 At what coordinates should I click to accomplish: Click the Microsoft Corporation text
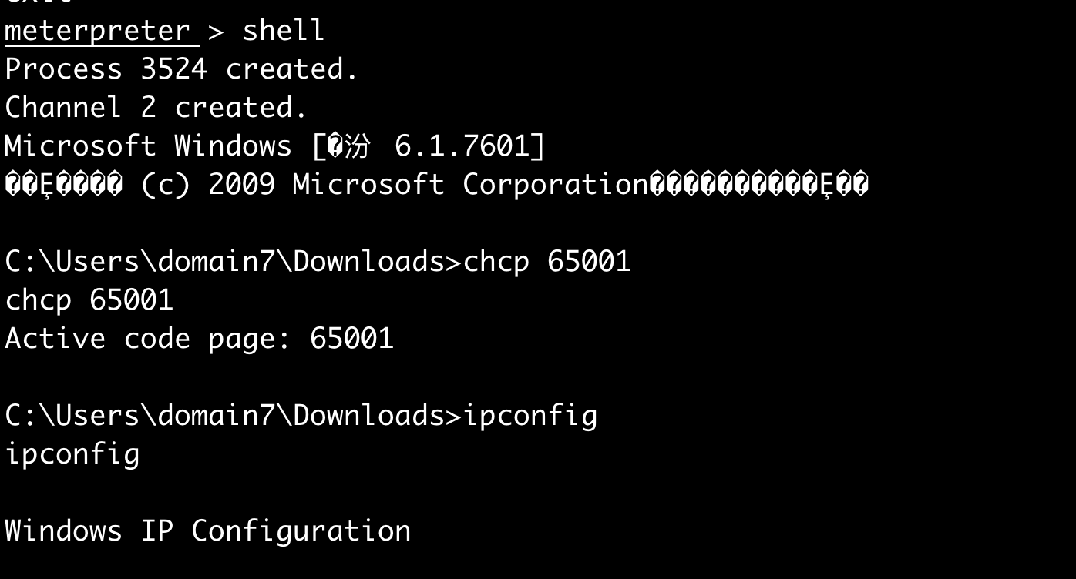[470, 185]
